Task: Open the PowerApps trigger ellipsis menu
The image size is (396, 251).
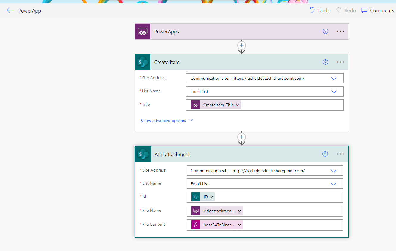Action: tap(340, 31)
